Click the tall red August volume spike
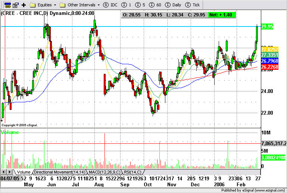The width and height of the screenshot is (287, 193). point(105,151)
